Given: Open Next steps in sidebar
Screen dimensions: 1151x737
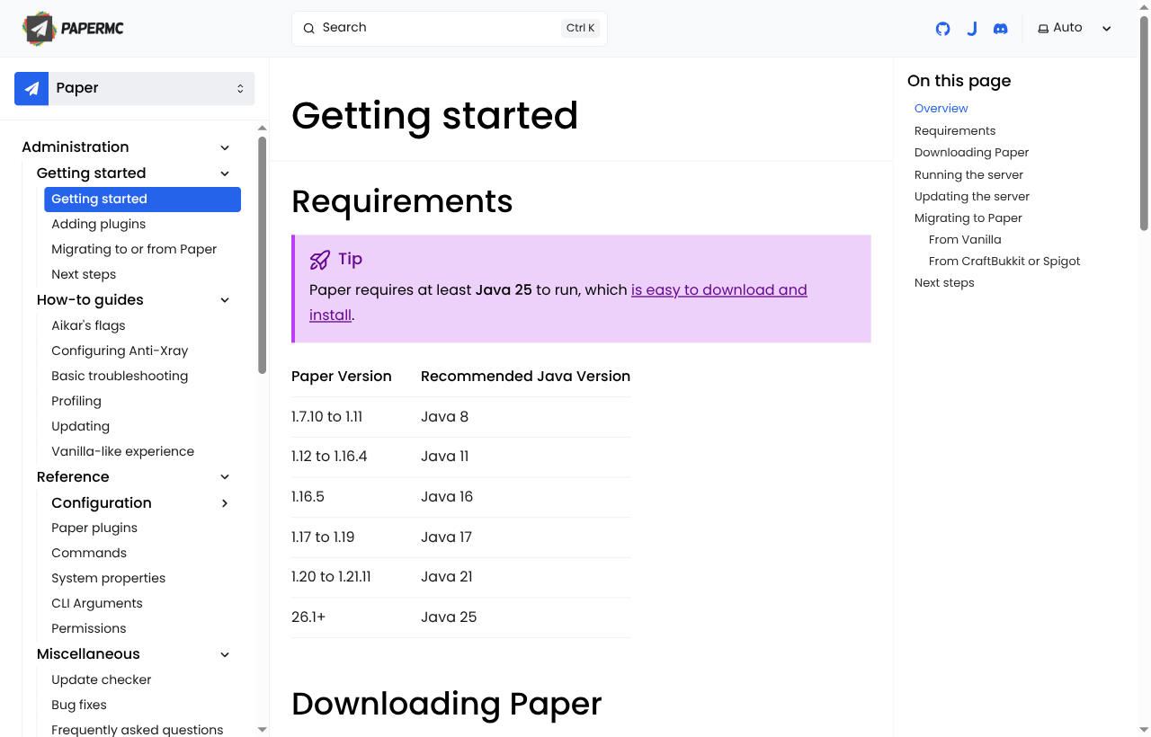Looking at the screenshot, I should pyautogui.click(x=84, y=275).
